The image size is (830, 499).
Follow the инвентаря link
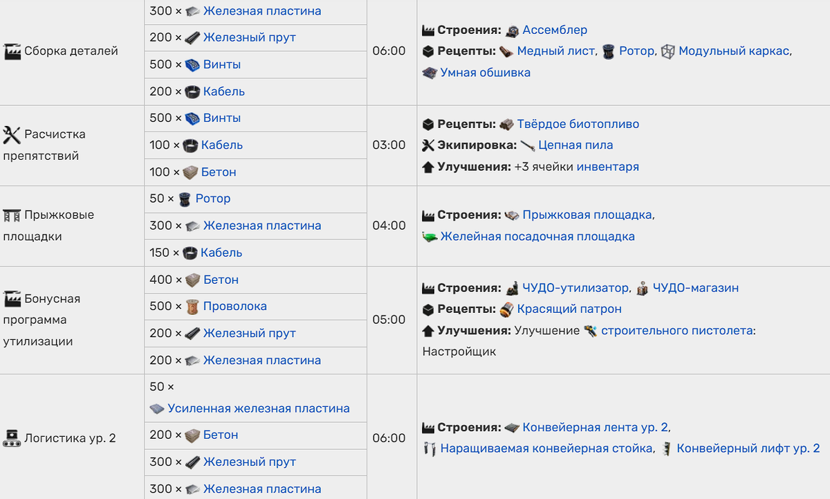(x=608, y=167)
